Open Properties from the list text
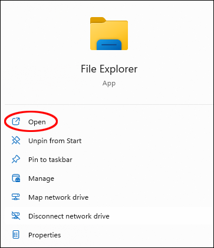The image size is (214, 248). tap(45, 235)
